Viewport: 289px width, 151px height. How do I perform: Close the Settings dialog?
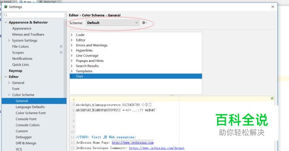tap(273, 7)
